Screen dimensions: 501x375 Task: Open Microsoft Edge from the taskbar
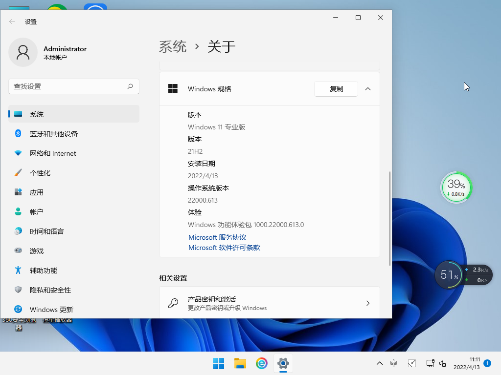pyautogui.click(x=262, y=363)
